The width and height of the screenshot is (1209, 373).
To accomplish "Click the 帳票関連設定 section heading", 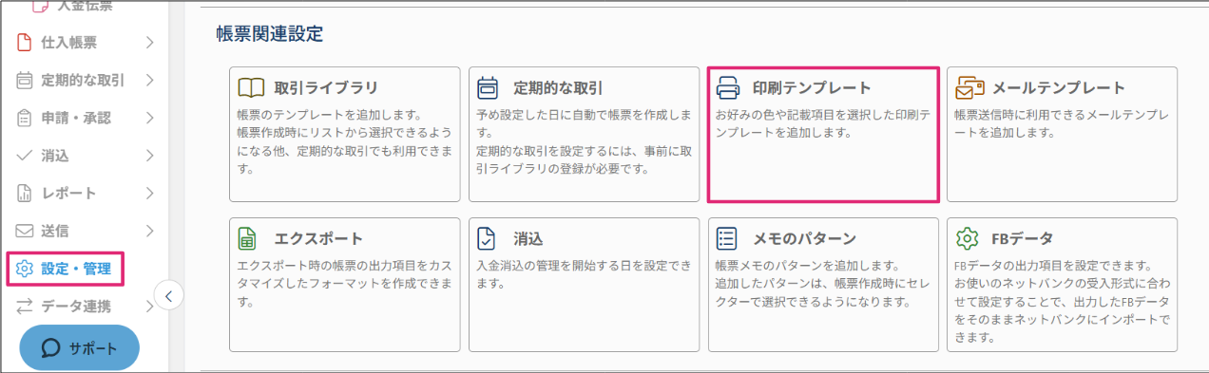I will [270, 34].
